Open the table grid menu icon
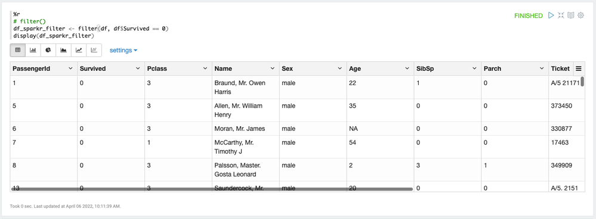596x219 pixels. click(x=579, y=68)
